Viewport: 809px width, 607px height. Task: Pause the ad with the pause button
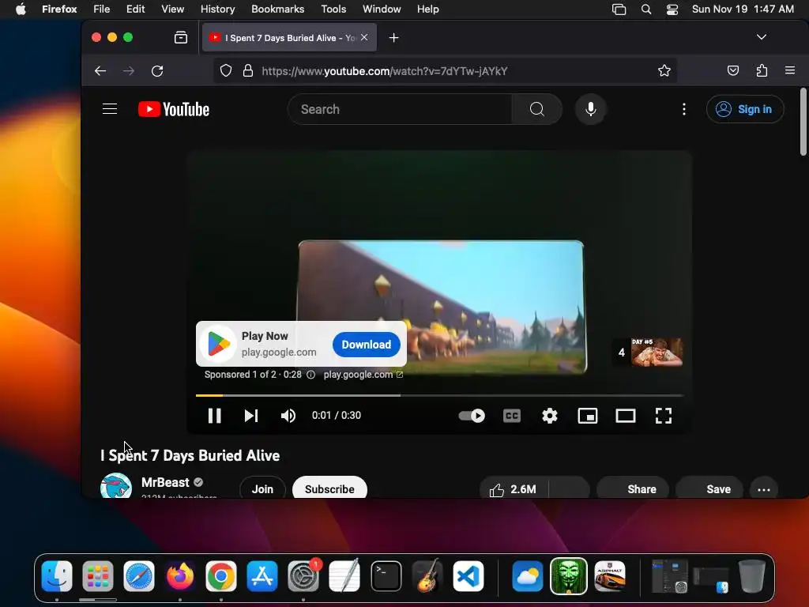click(x=214, y=416)
